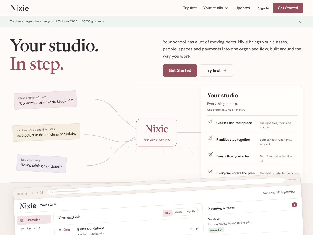Click the Classes find their place checkmark
Screen dimensions: 313x235
click(x=210, y=121)
